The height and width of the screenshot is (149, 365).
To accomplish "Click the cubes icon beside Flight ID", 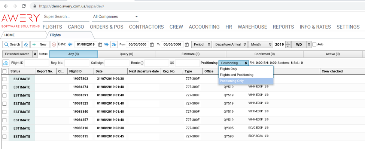I will [6, 63].
